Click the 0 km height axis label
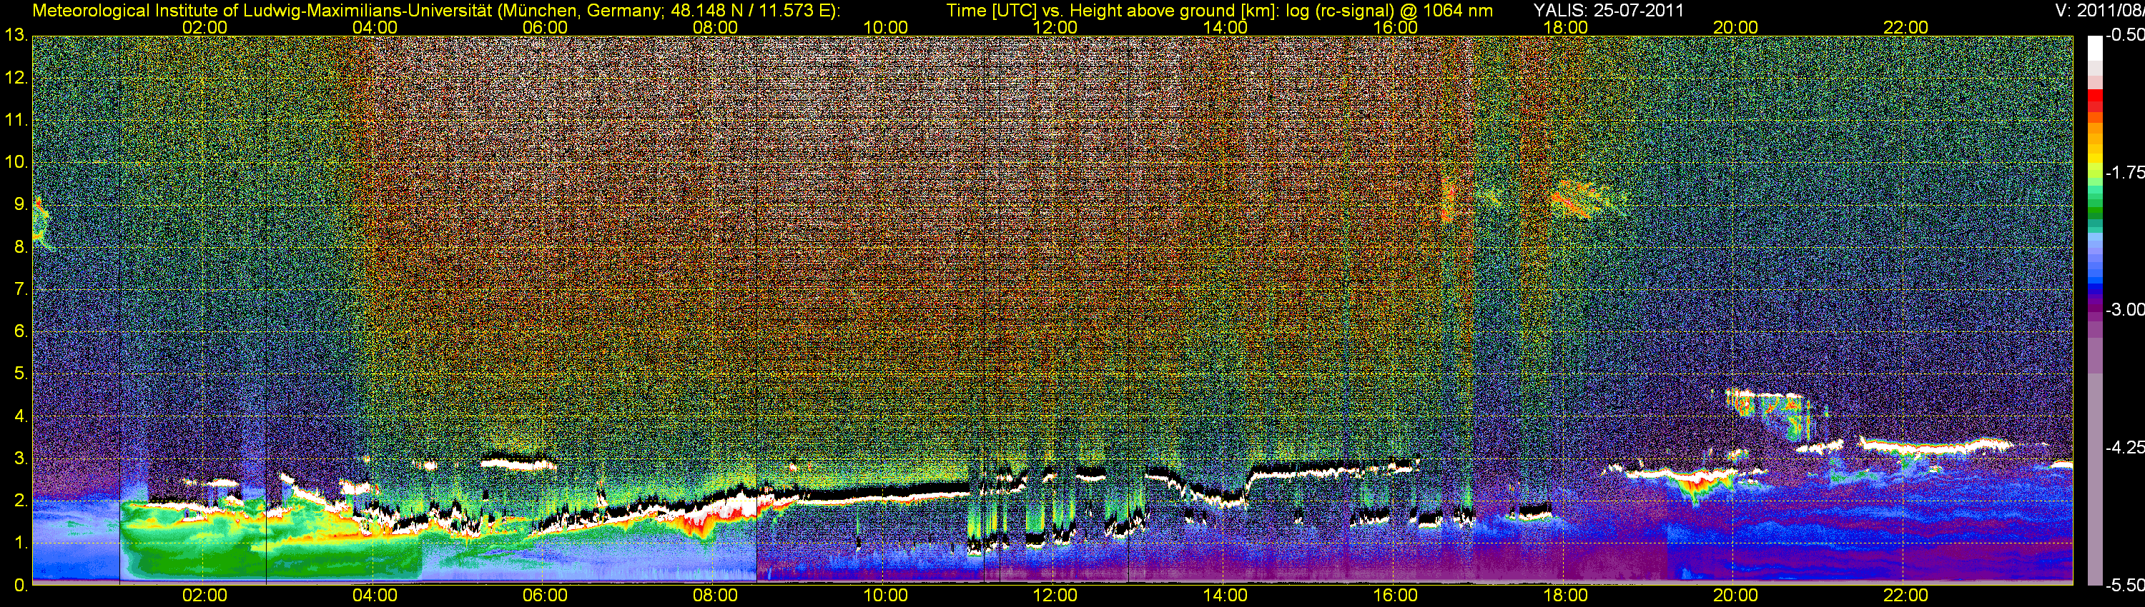2145x607 pixels. [20, 585]
